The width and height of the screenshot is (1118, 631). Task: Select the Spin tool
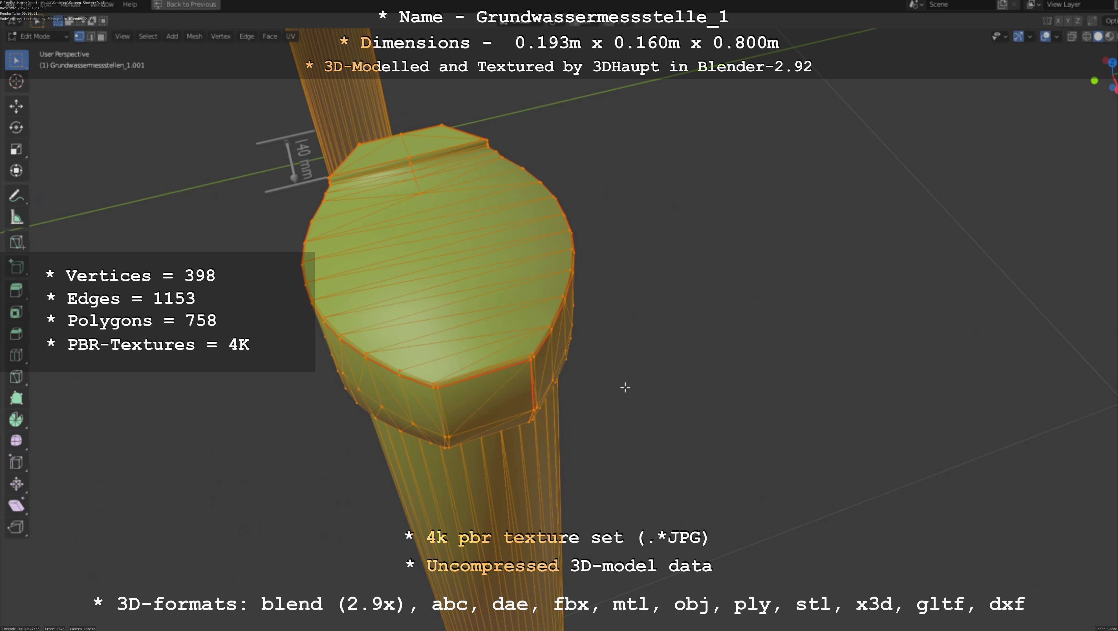tap(16, 419)
